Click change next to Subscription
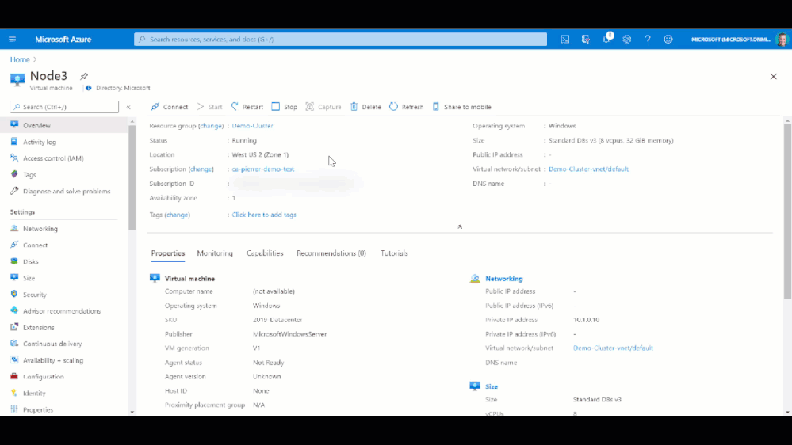This screenshot has width=792, height=445. point(201,169)
